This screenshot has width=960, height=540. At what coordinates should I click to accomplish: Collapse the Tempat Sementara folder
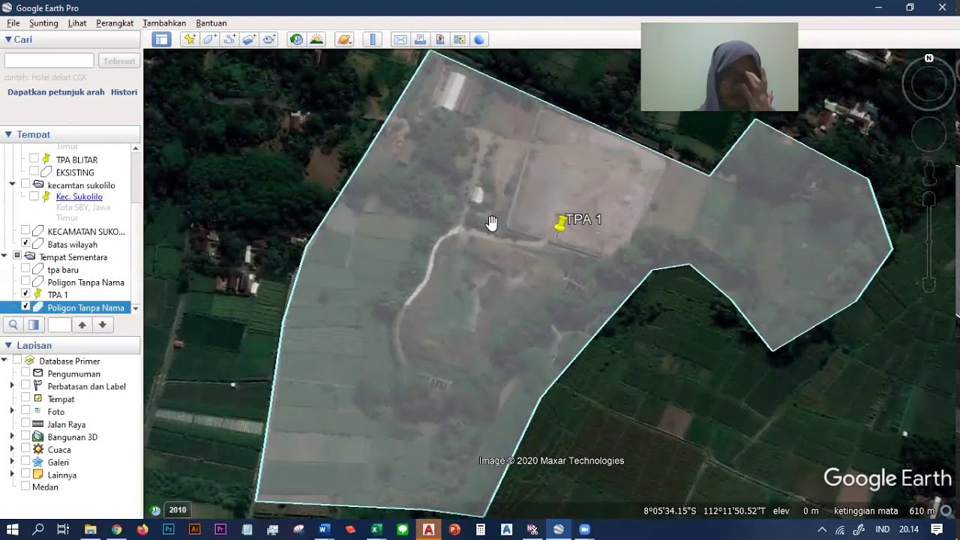point(4,256)
